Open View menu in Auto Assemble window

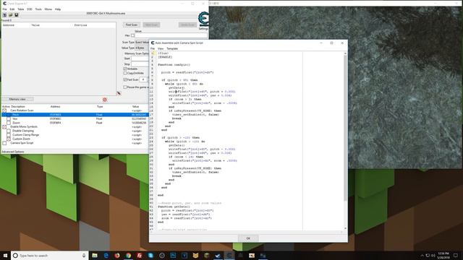click(x=161, y=48)
